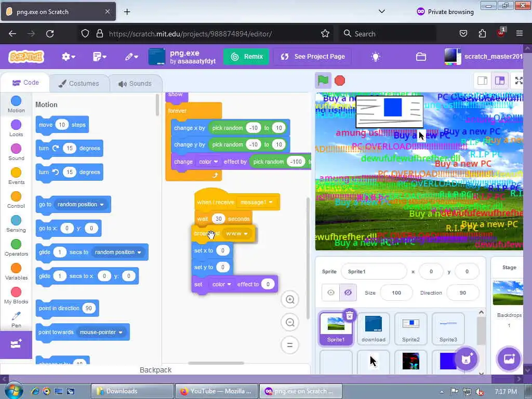Open the Tutorials lightbulb icon

pos(375,57)
